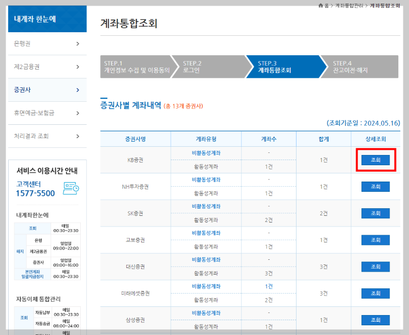Click the phone icon next to 고객센터 number
This screenshot has height=335, width=409.
click(72, 188)
